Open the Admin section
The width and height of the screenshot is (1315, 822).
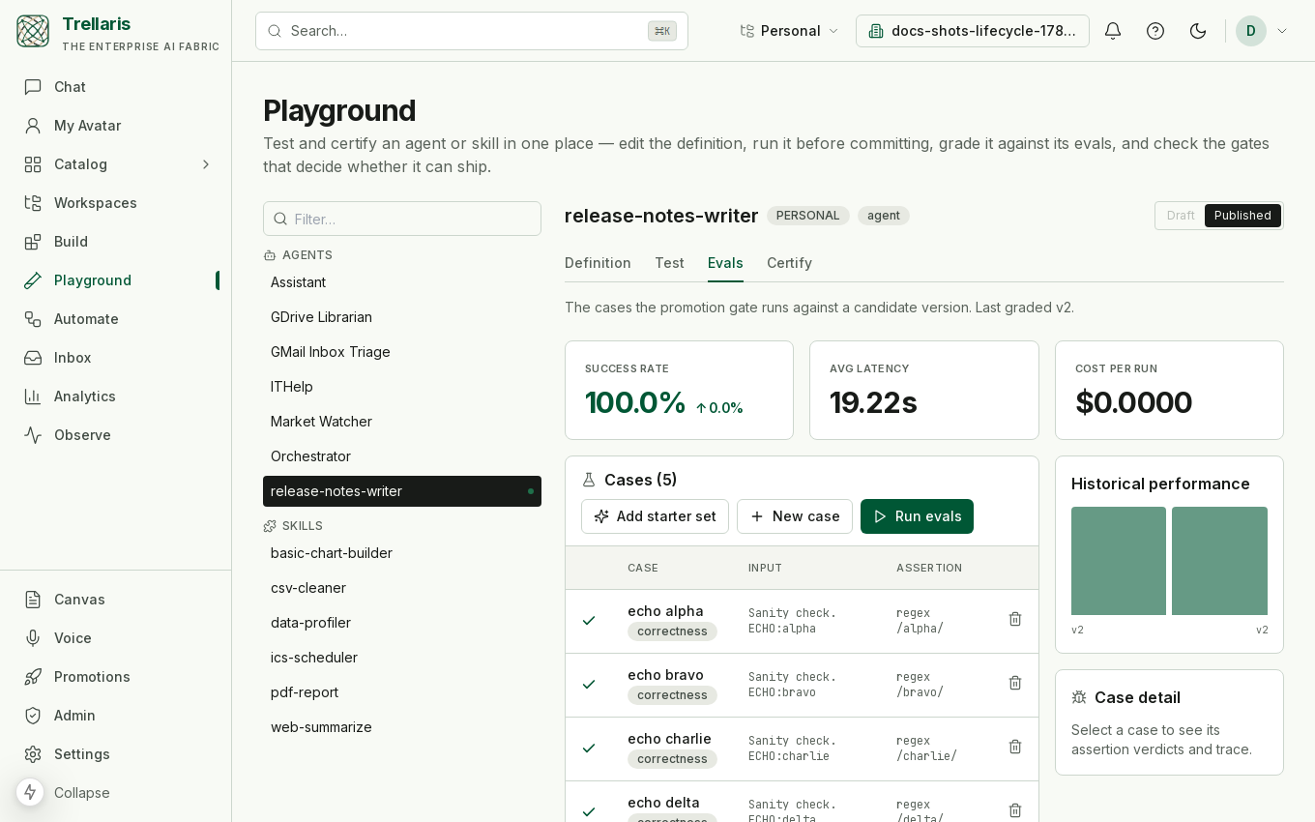click(x=116, y=716)
